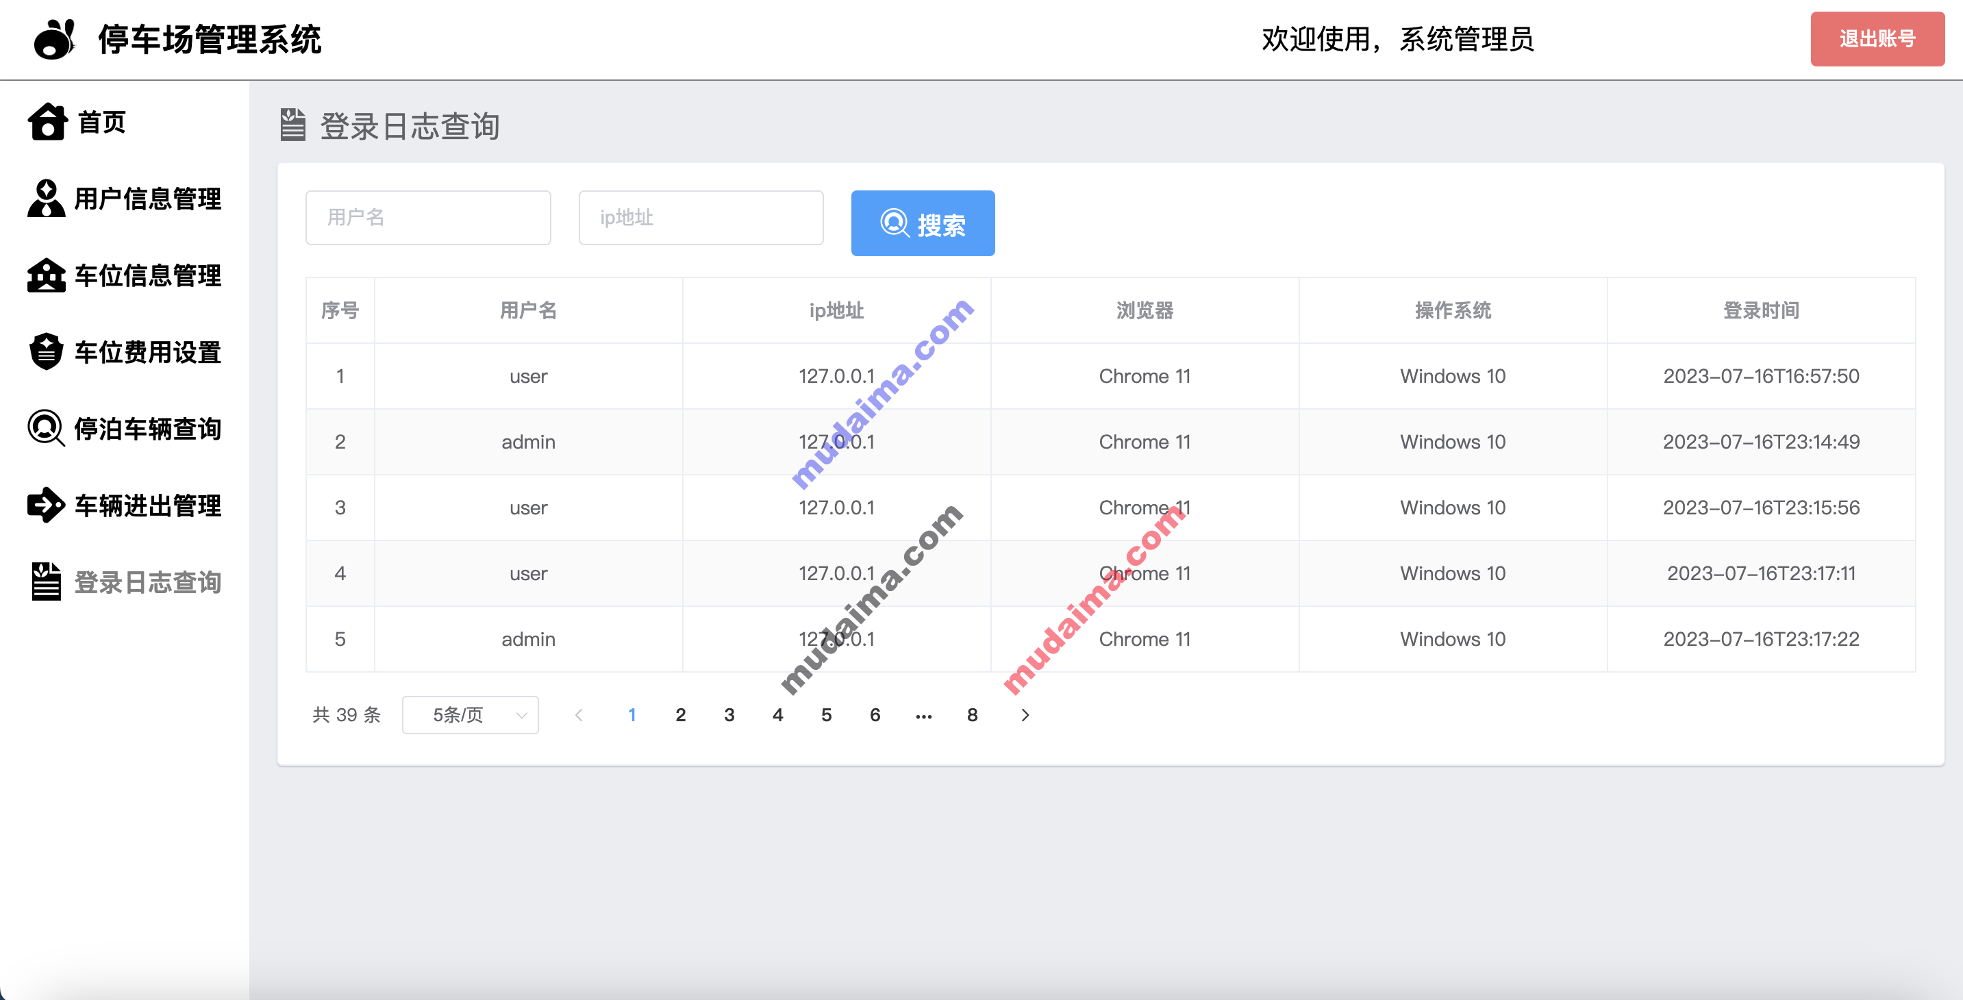Click Chrome 11 cell in row 1

click(1145, 376)
